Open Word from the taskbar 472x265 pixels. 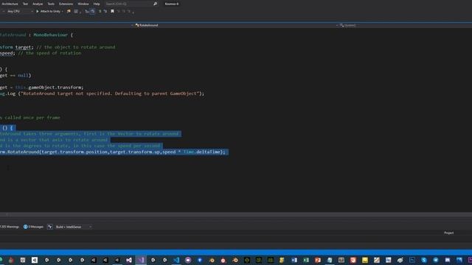[294, 260]
